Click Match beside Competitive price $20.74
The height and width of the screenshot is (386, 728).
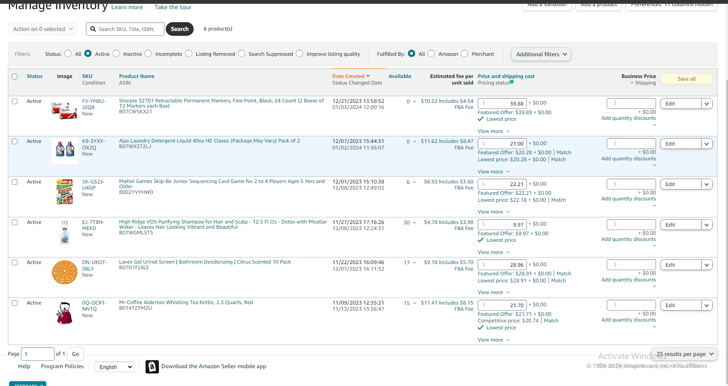[x=551, y=321]
